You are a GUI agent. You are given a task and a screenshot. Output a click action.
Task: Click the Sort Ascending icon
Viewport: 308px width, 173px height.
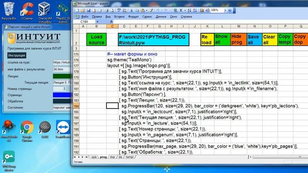coord(189,10)
